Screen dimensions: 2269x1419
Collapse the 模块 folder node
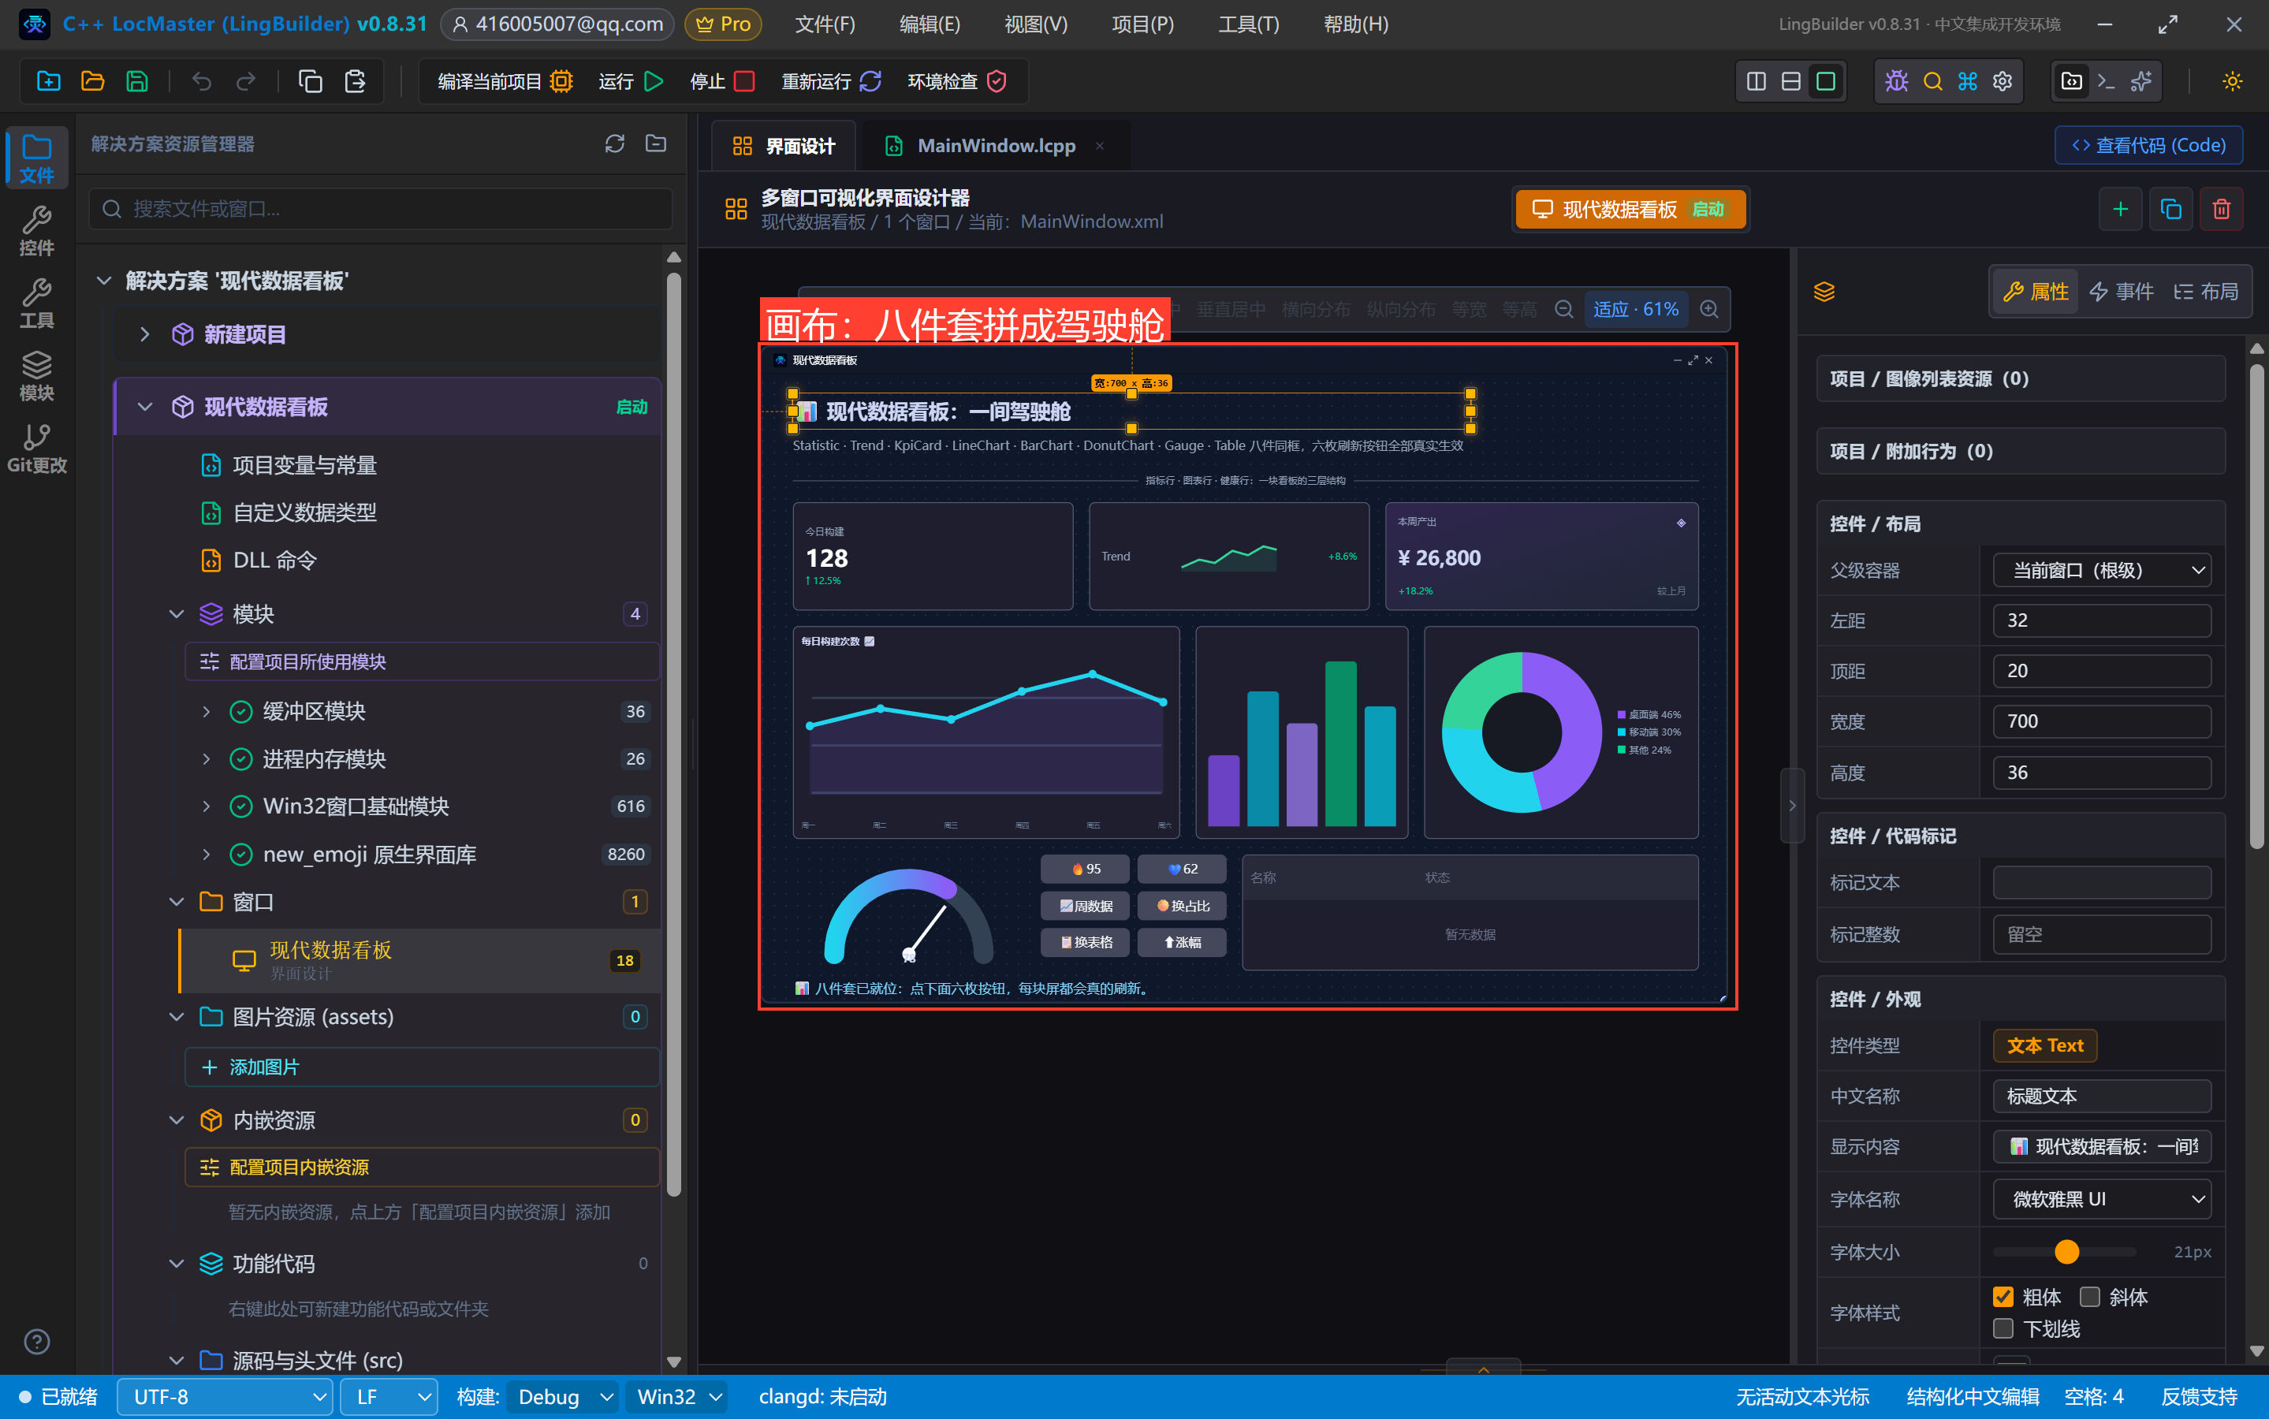point(176,614)
